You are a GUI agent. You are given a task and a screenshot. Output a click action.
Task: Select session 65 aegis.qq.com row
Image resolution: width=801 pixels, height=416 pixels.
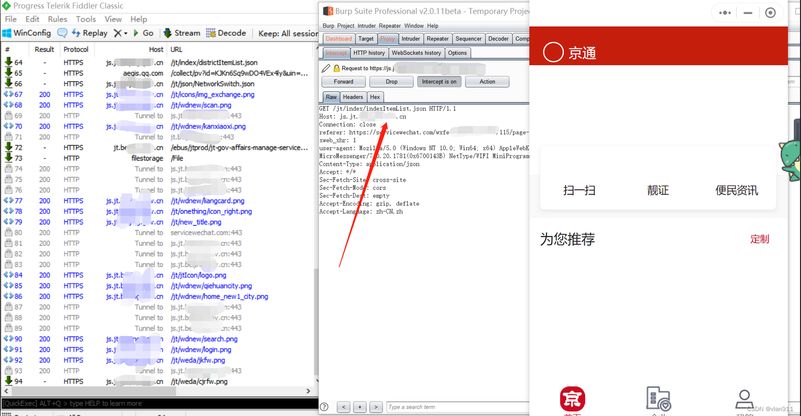[x=157, y=73]
